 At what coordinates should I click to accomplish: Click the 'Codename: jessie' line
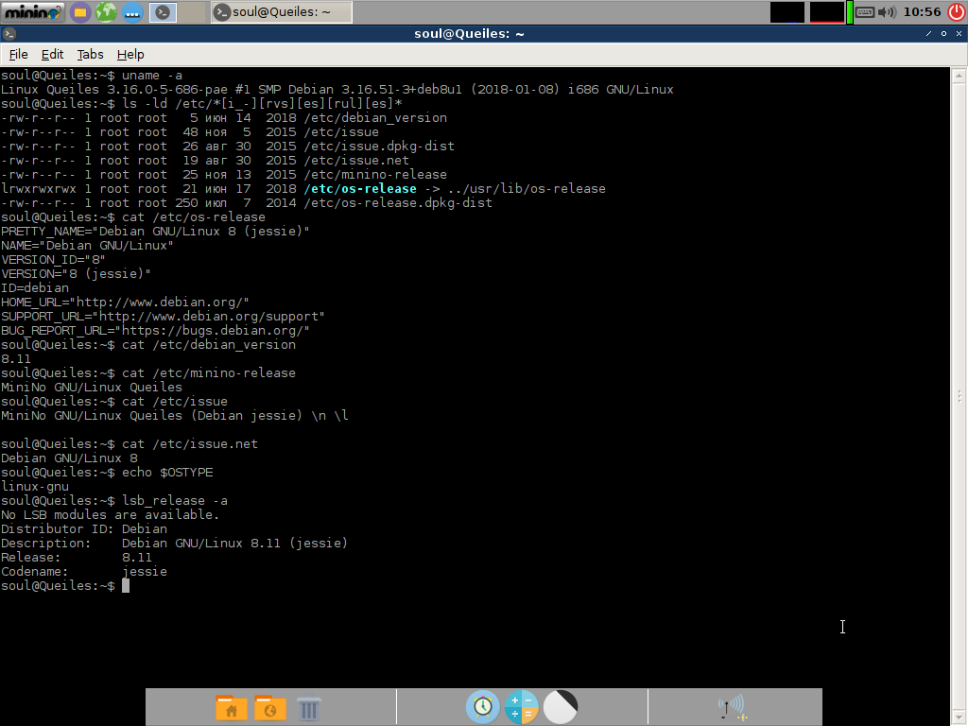click(x=84, y=572)
